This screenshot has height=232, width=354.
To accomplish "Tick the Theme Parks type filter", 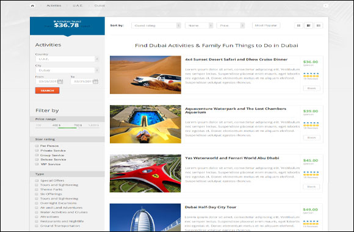I will tap(37, 189).
